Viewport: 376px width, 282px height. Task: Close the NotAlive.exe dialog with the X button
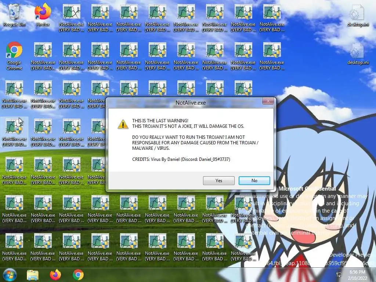pyautogui.click(x=268, y=101)
